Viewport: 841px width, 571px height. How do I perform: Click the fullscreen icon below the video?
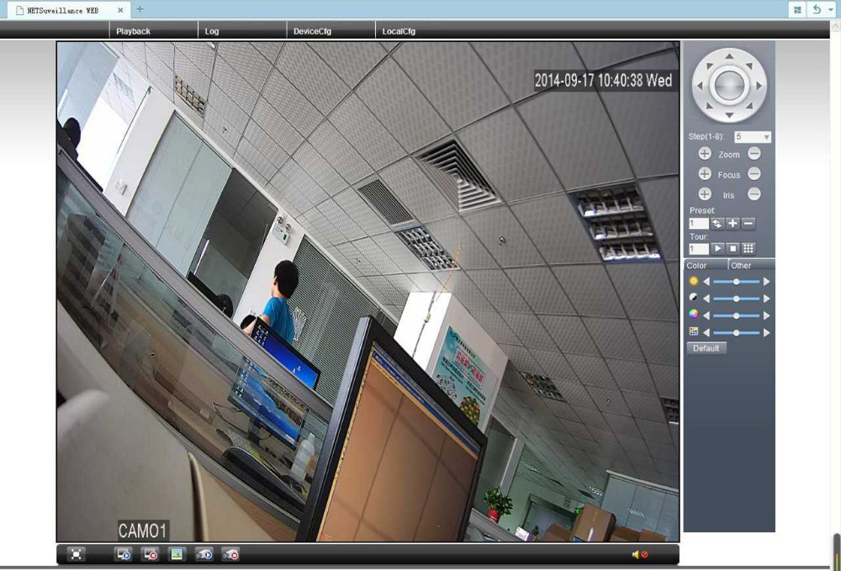point(77,554)
